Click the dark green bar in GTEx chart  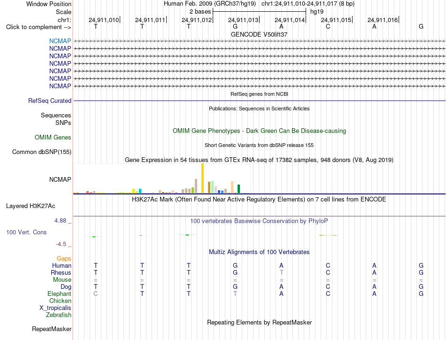click(238, 189)
